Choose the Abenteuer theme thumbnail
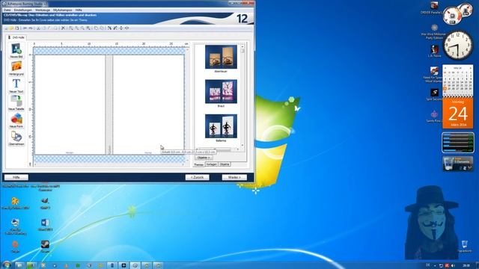The height and width of the screenshot is (269, 479). [221, 57]
